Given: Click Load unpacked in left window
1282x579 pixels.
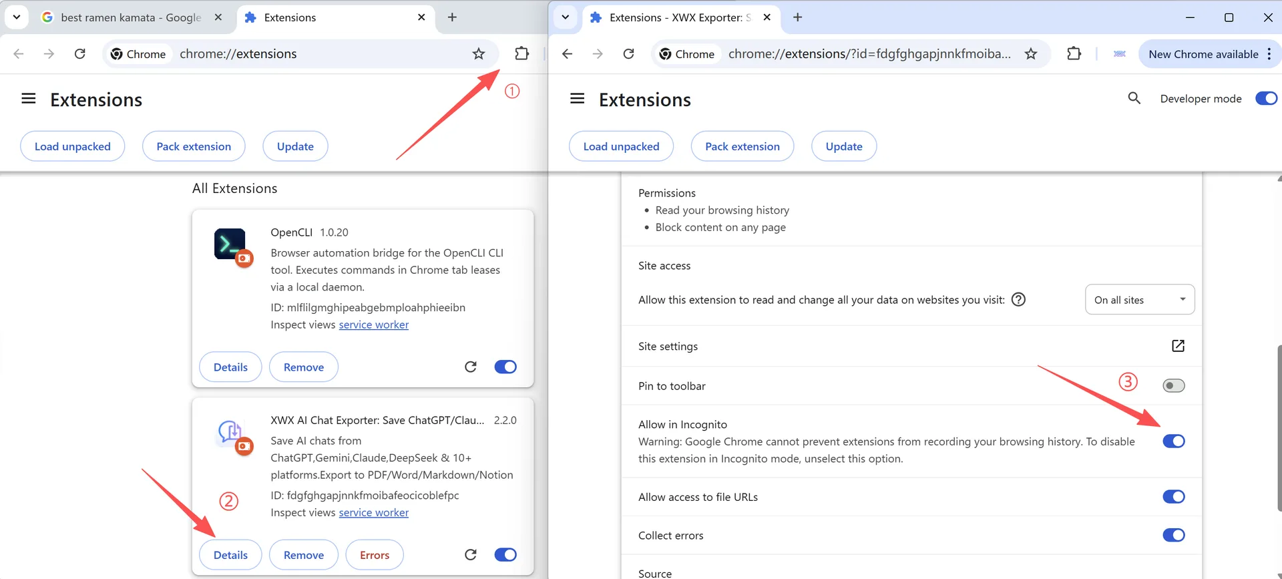Looking at the screenshot, I should (73, 146).
